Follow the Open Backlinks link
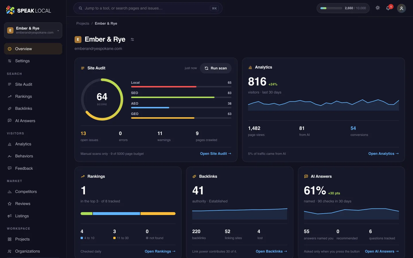 click(271, 251)
